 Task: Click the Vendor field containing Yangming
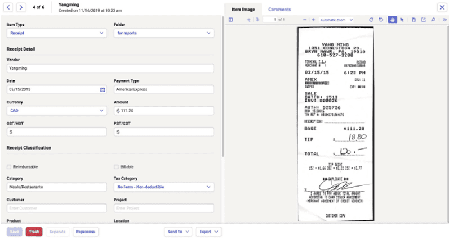[110, 68]
